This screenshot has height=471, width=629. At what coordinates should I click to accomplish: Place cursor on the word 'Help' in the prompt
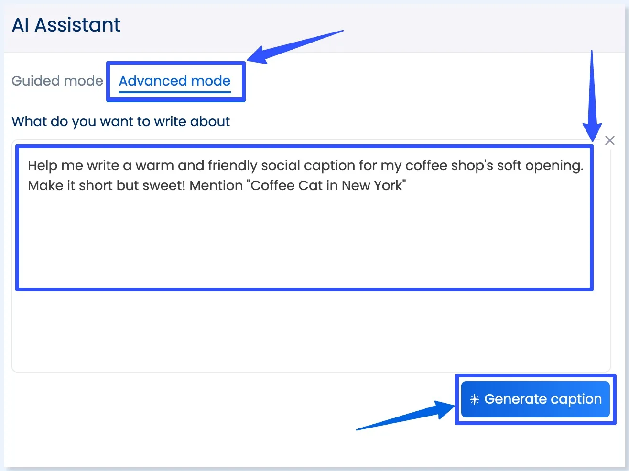coord(42,166)
